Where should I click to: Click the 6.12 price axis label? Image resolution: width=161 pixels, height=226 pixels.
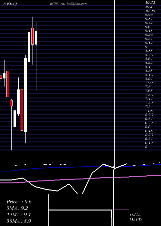coord(149,143)
